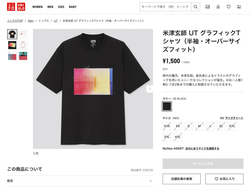Open the store locator icon
Image resolution: width=251 pixels, height=188 pixels.
pyautogui.click(x=207, y=7)
